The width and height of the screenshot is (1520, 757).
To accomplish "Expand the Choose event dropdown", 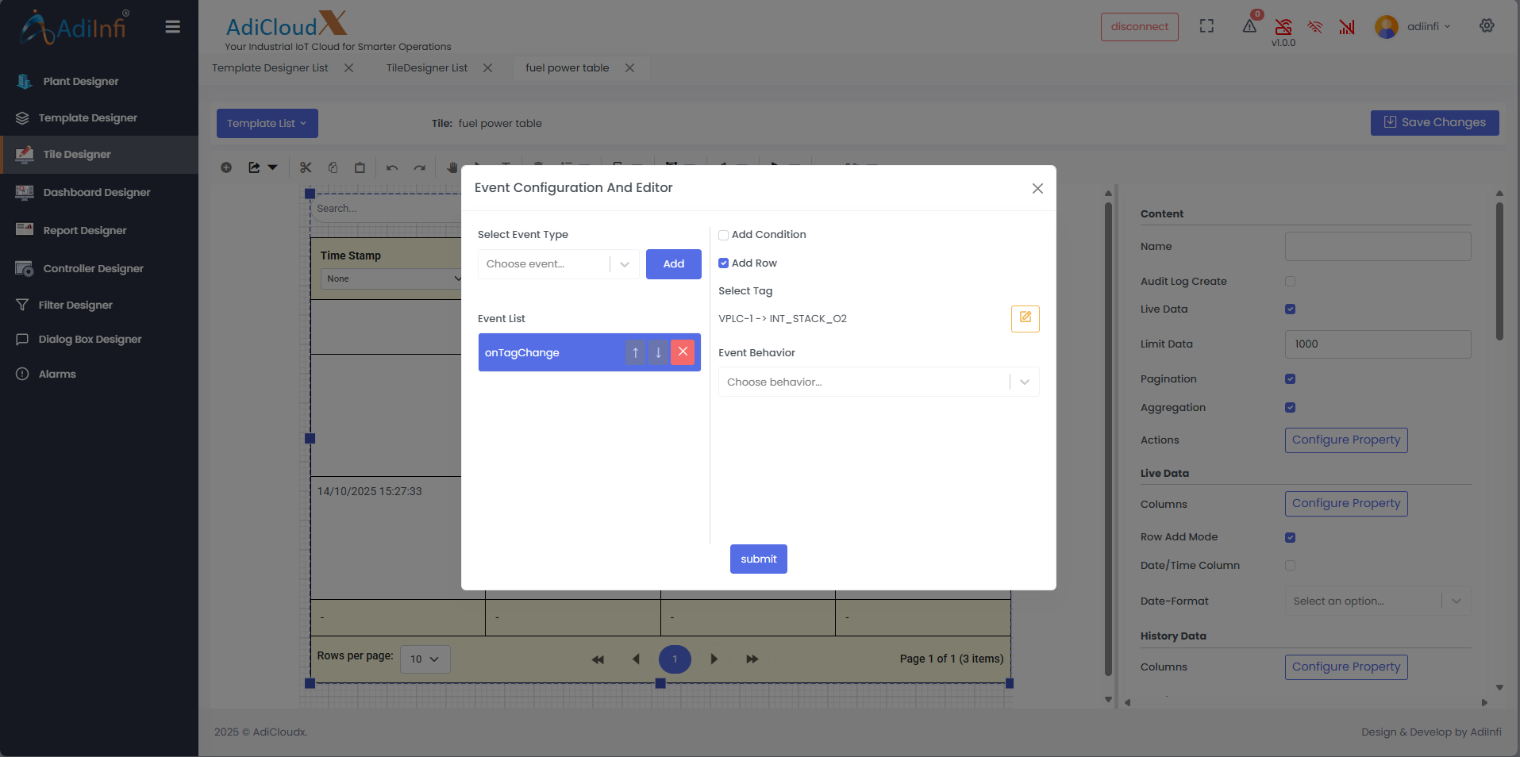I will pos(558,264).
